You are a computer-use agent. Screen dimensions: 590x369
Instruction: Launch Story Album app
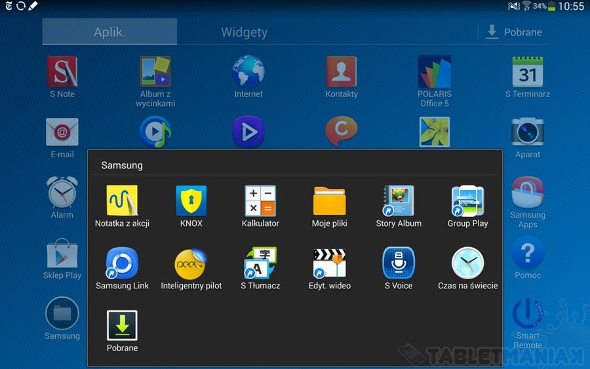pyautogui.click(x=399, y=201)
